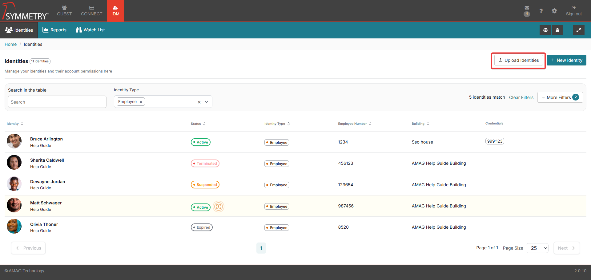Clear all selections in Identity Type dropdown

point(199,102)
